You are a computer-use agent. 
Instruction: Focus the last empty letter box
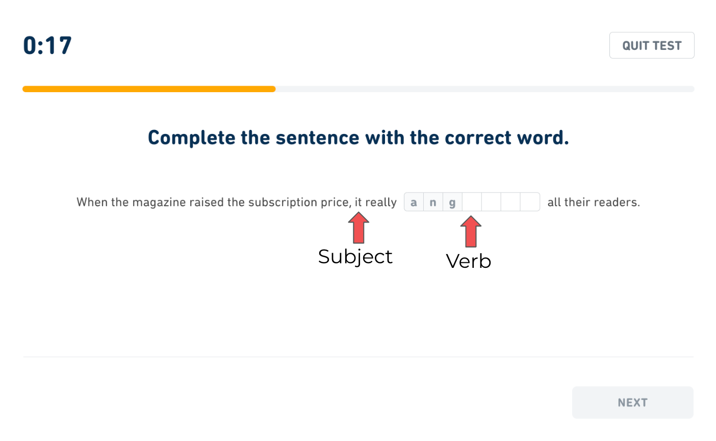click(x=530, y=202)
